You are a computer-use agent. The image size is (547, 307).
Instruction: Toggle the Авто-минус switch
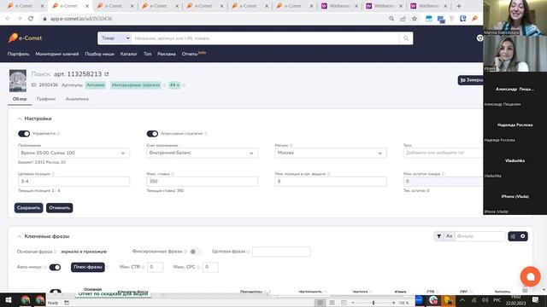point(55,267)
